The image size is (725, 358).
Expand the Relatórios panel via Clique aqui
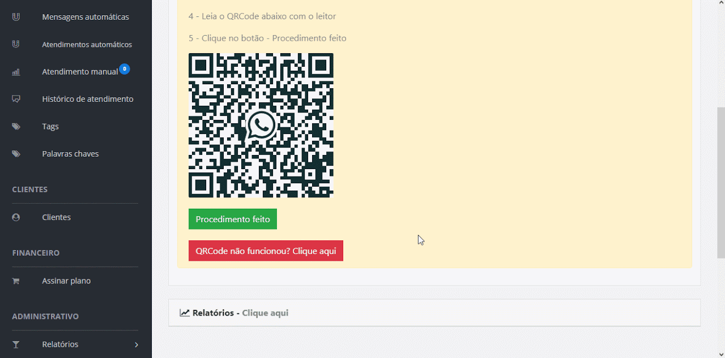click(265, 313)
